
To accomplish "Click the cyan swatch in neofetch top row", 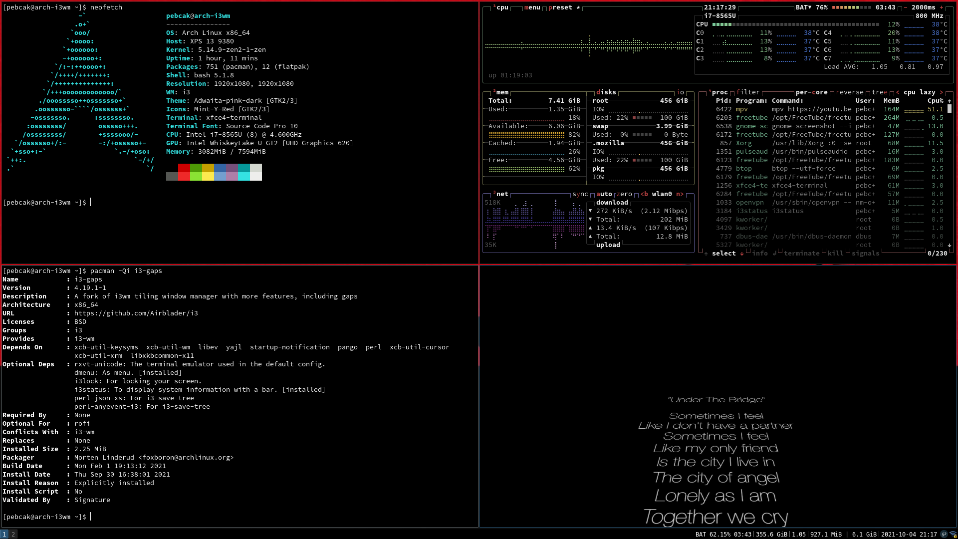I will tap(244, 168).
